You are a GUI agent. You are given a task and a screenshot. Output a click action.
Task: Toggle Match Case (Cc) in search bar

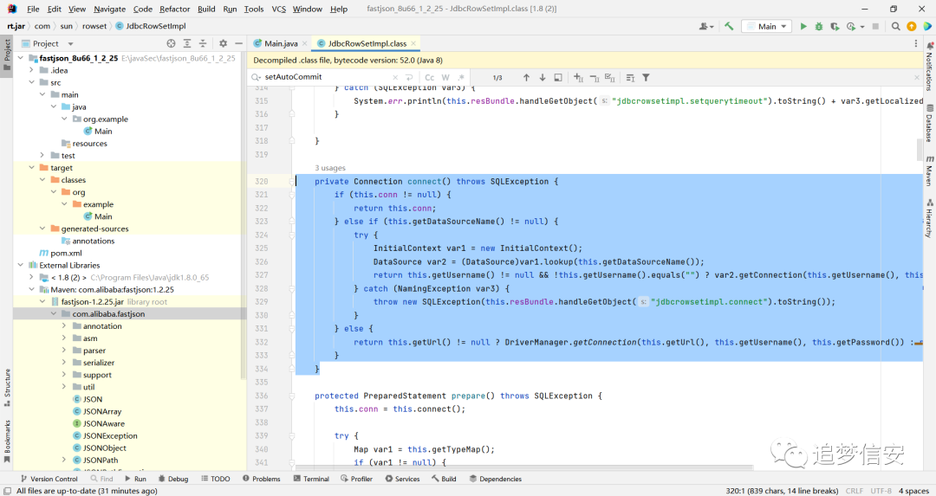pyautogui.click(x=429, y=78)
